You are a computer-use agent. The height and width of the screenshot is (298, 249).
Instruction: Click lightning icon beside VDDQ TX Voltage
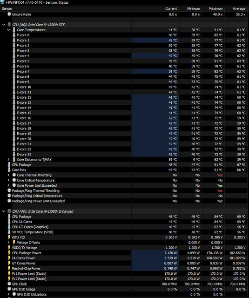(9, 247)
